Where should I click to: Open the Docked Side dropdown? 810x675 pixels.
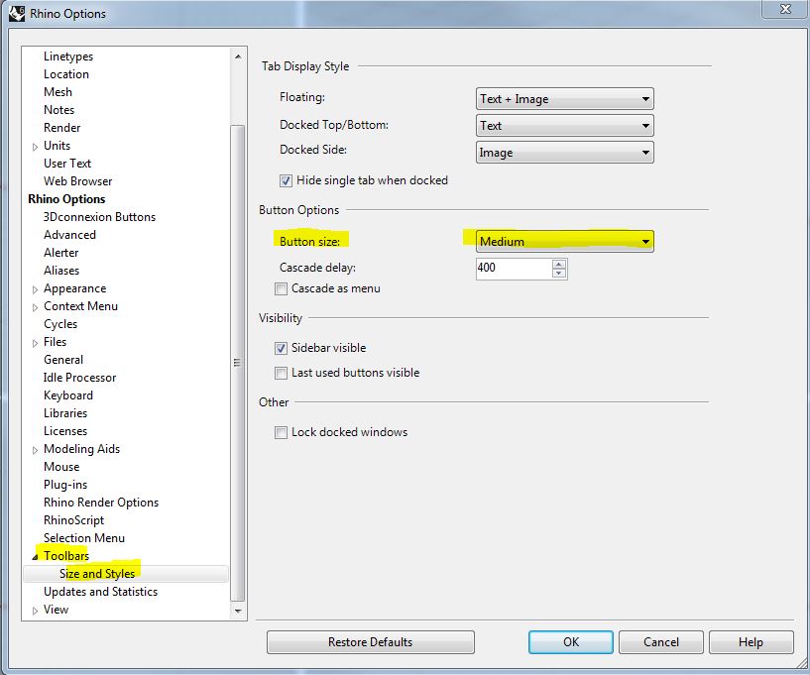pos(565,153)
